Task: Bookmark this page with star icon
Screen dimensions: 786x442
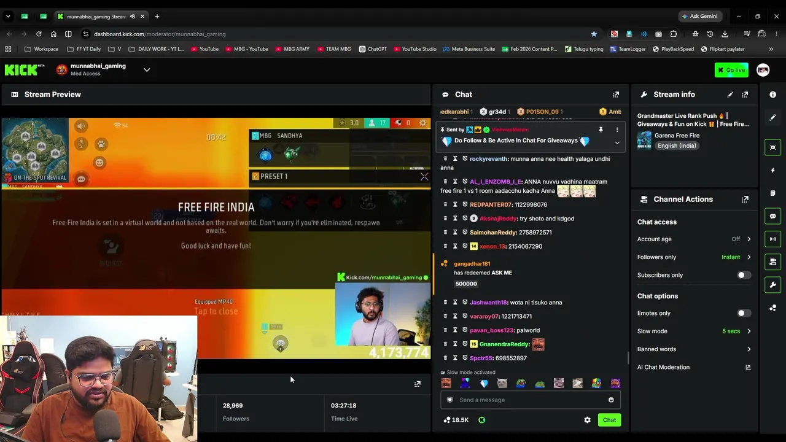Action: [x=594, y=34]
